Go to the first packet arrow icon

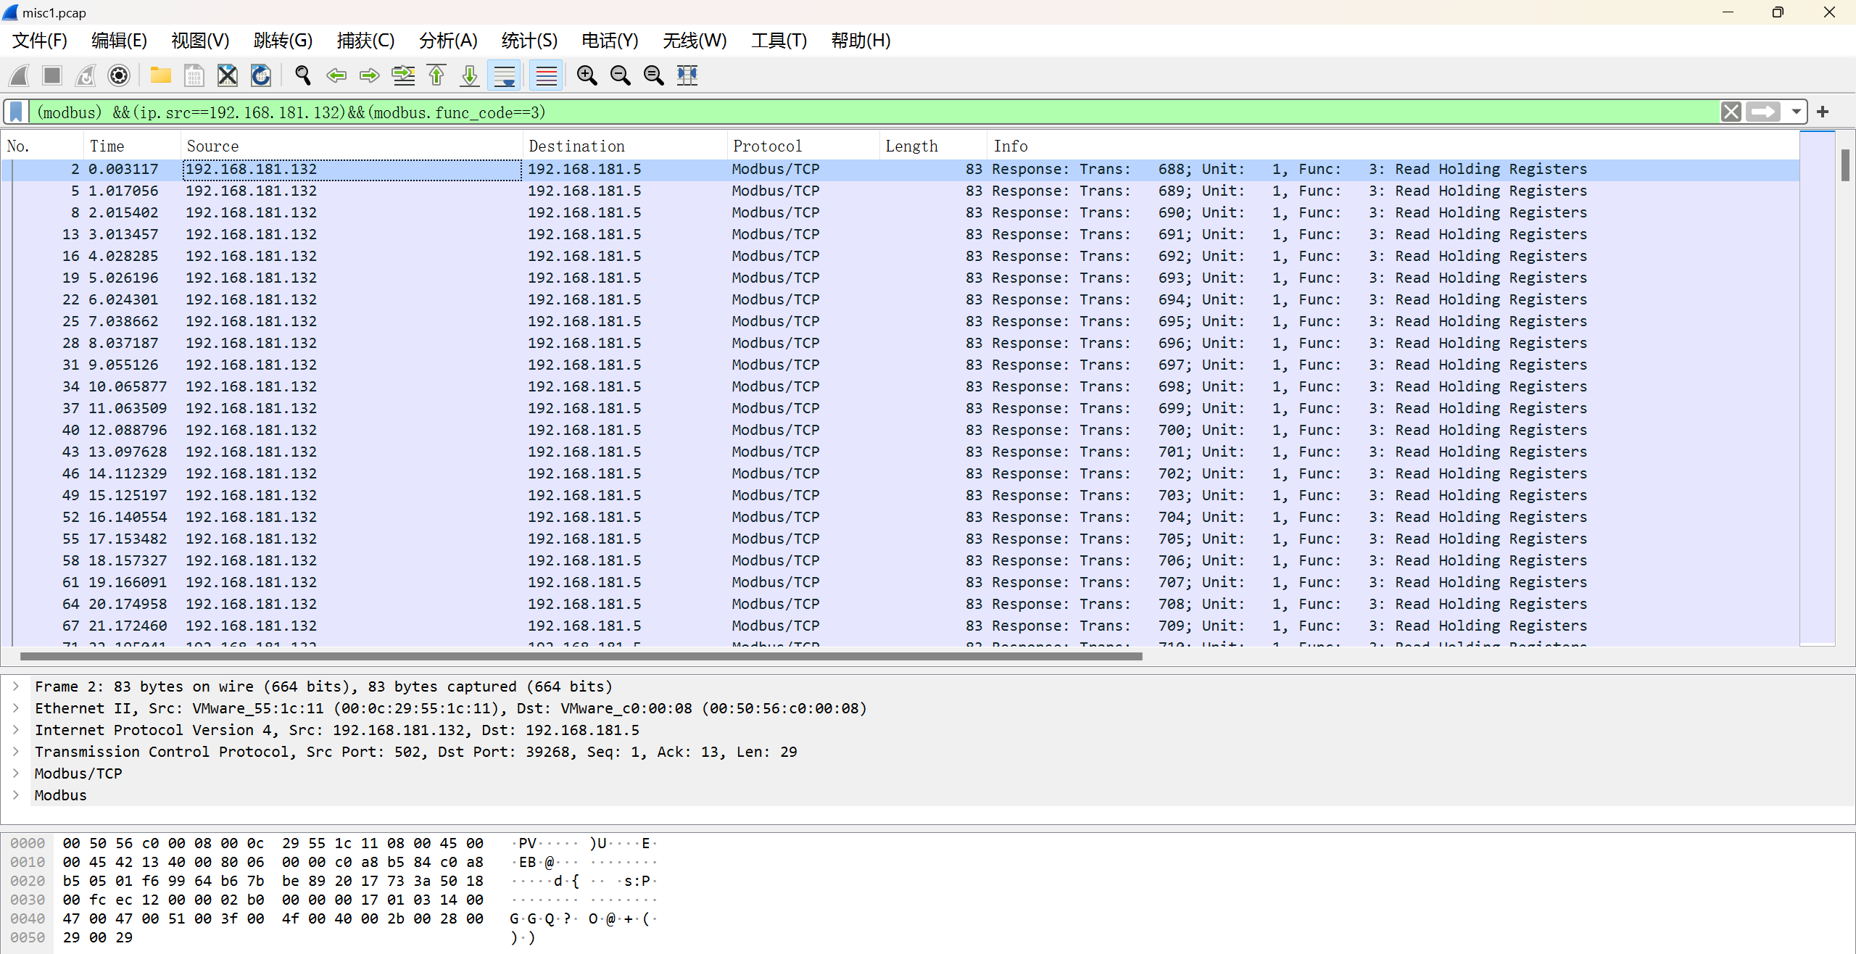[436, 75]
